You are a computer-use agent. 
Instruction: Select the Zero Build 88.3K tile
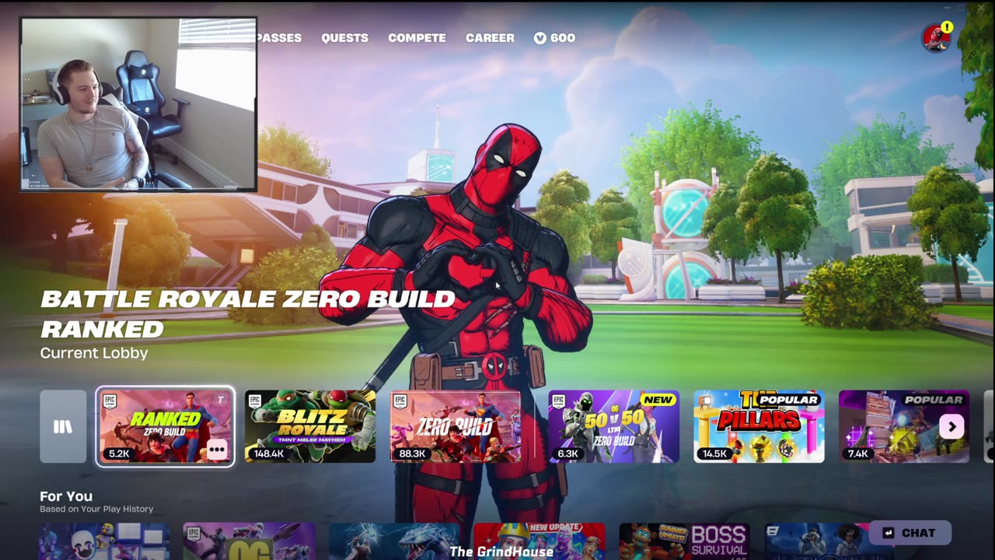456,426
